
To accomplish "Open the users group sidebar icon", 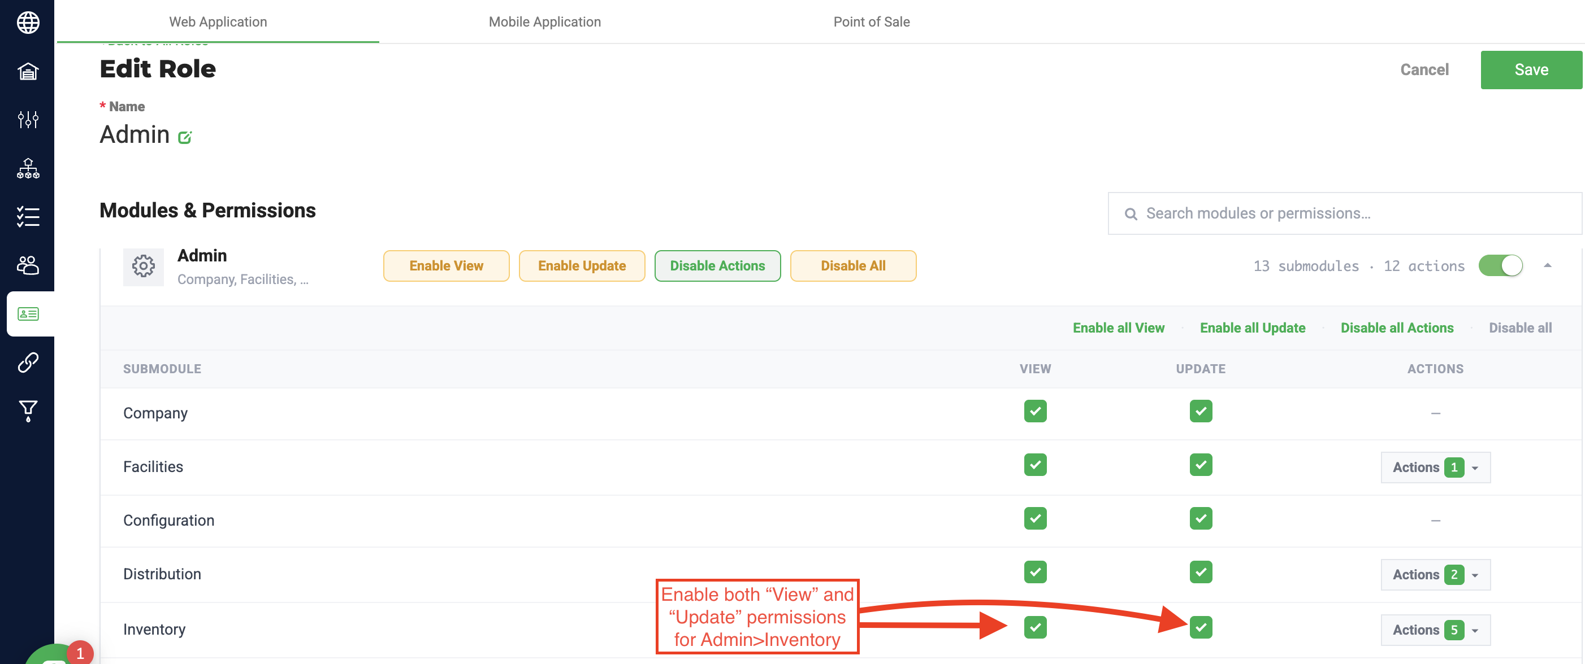I will 28,265.
